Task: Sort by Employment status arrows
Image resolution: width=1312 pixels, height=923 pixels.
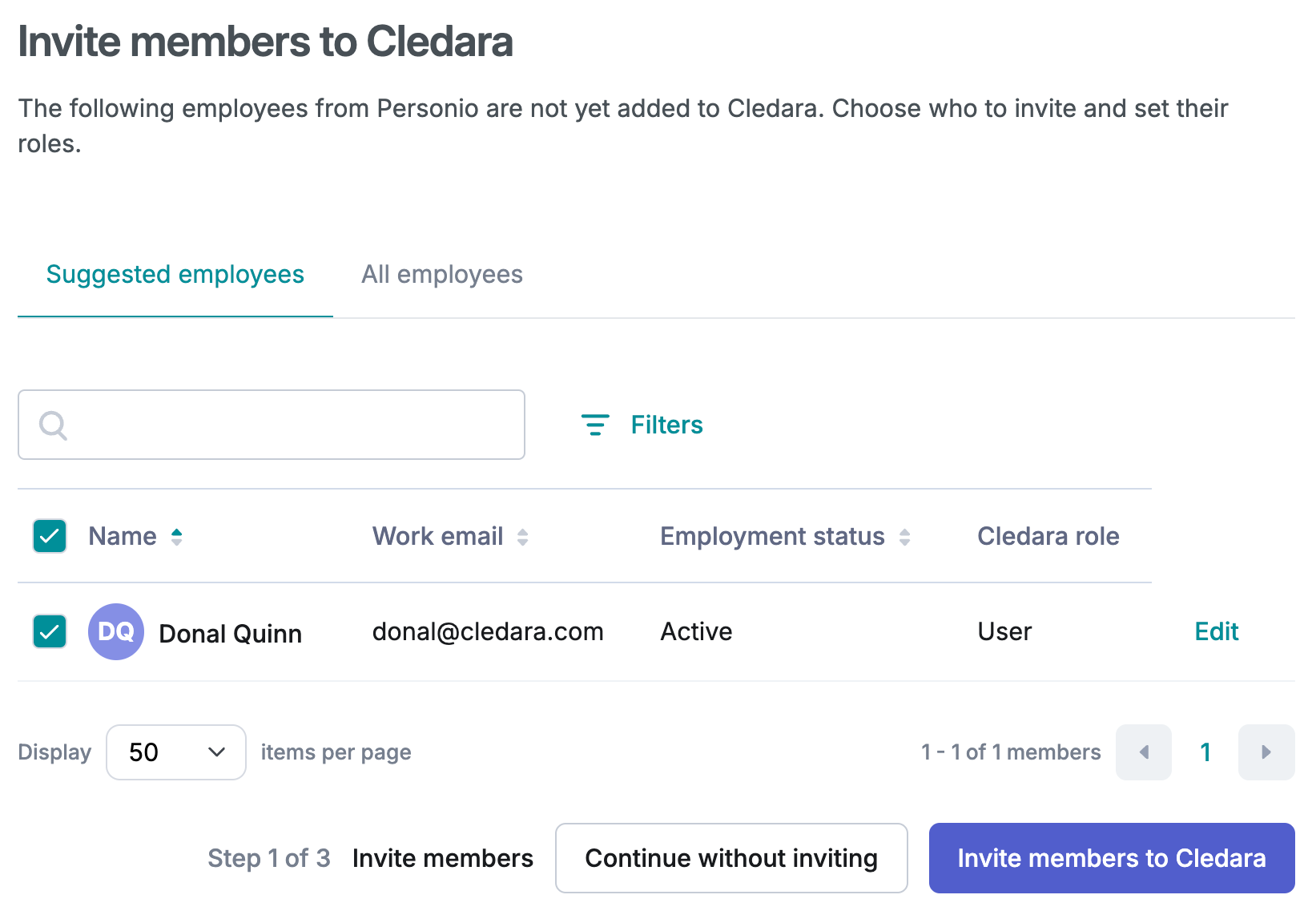Action: 905,537
